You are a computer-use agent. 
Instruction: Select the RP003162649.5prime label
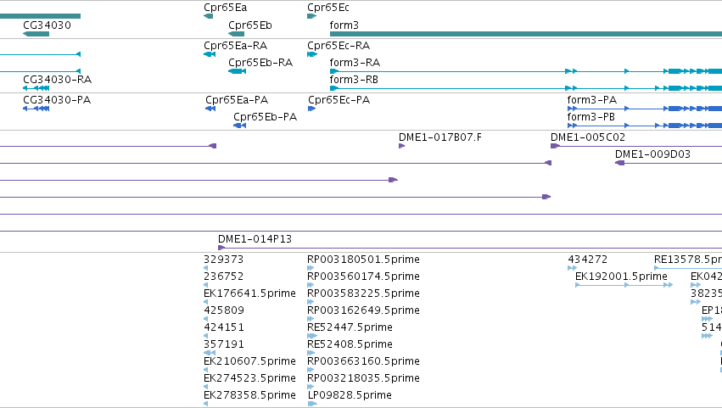363,310
